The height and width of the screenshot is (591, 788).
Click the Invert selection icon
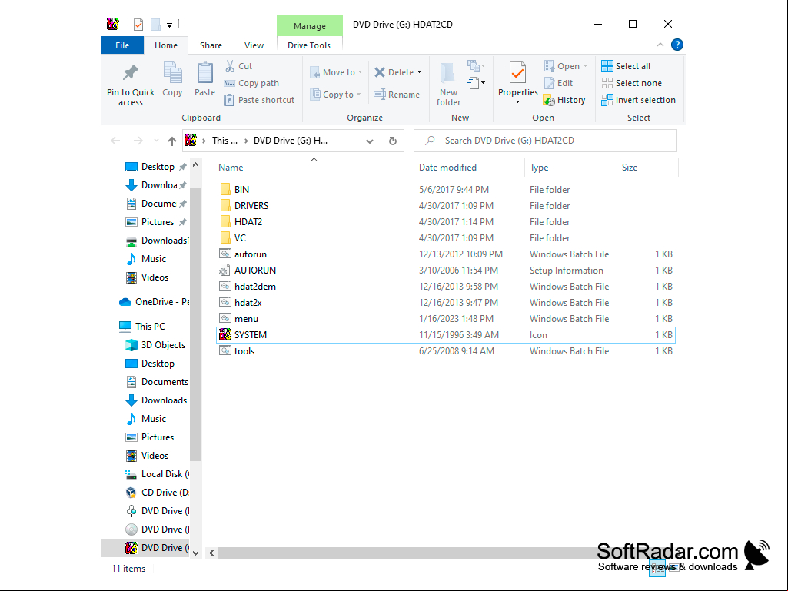point(607,100)
